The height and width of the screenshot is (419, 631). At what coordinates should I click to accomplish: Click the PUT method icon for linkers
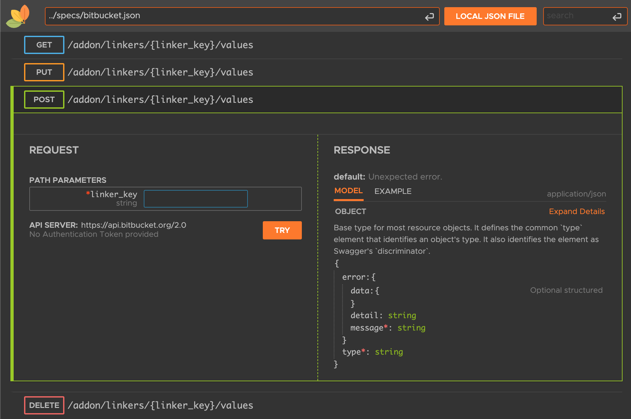(x=45, y=72)
